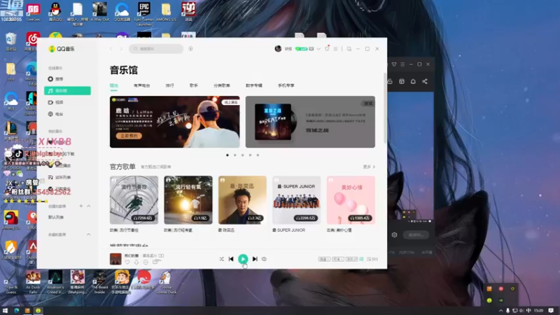Click the share icon in the background window
The image size is (560, 315).
[x=425, y=81]
